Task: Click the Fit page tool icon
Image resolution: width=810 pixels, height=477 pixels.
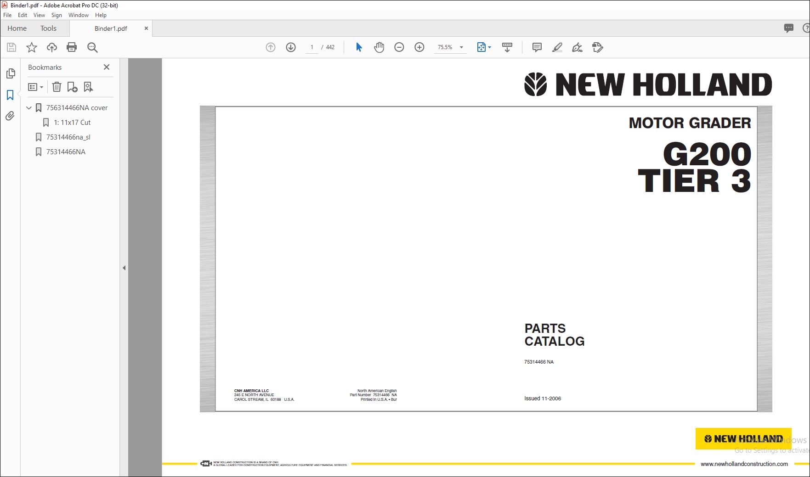Action: 481,47
